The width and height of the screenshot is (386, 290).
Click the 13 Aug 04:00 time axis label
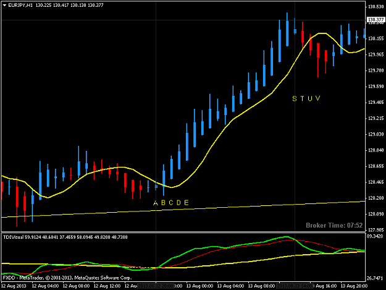pos(230,286)
